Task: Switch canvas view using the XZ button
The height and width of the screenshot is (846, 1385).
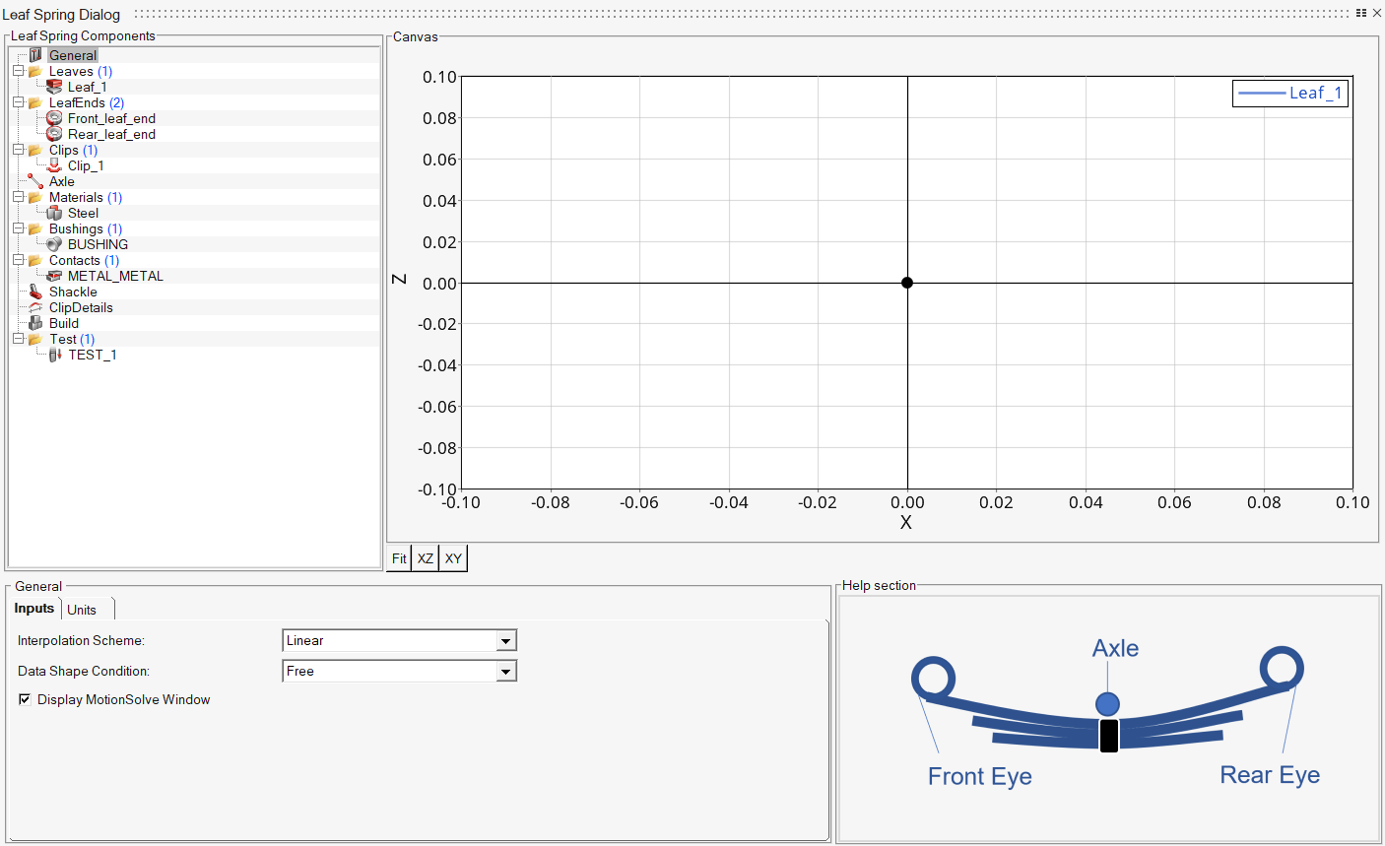Action: (x=425, y=558)
